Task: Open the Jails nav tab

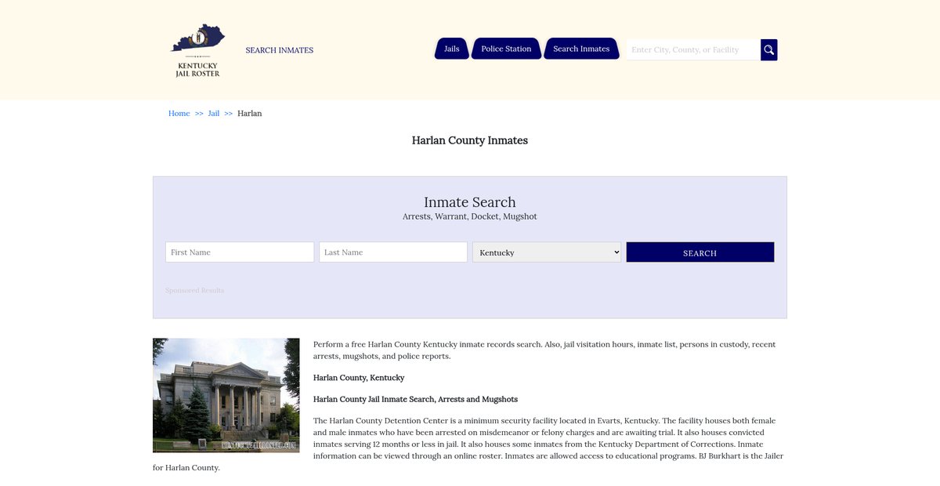Action: 452,49
